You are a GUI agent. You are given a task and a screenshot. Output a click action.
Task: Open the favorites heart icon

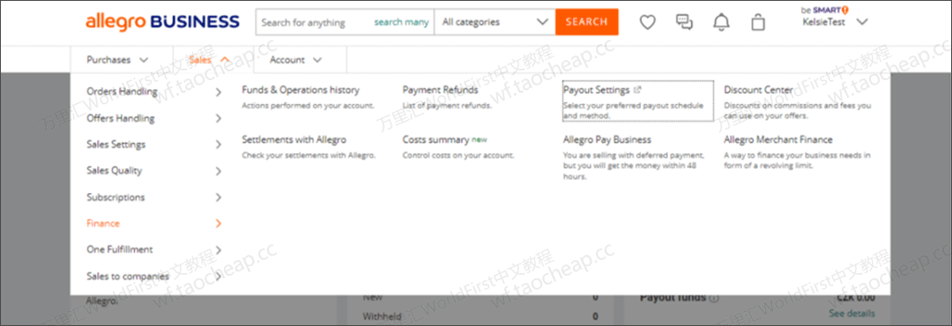[x=648, y=22]
